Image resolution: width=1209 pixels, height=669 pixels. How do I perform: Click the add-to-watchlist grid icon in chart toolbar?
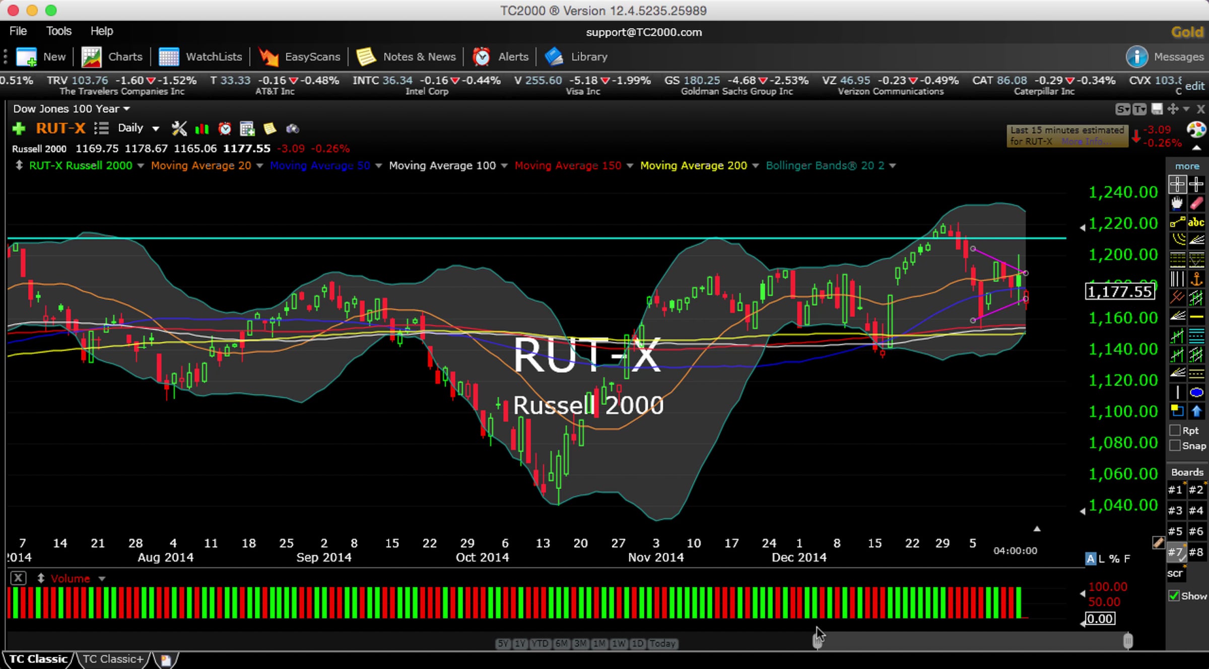tap(247, 129)
